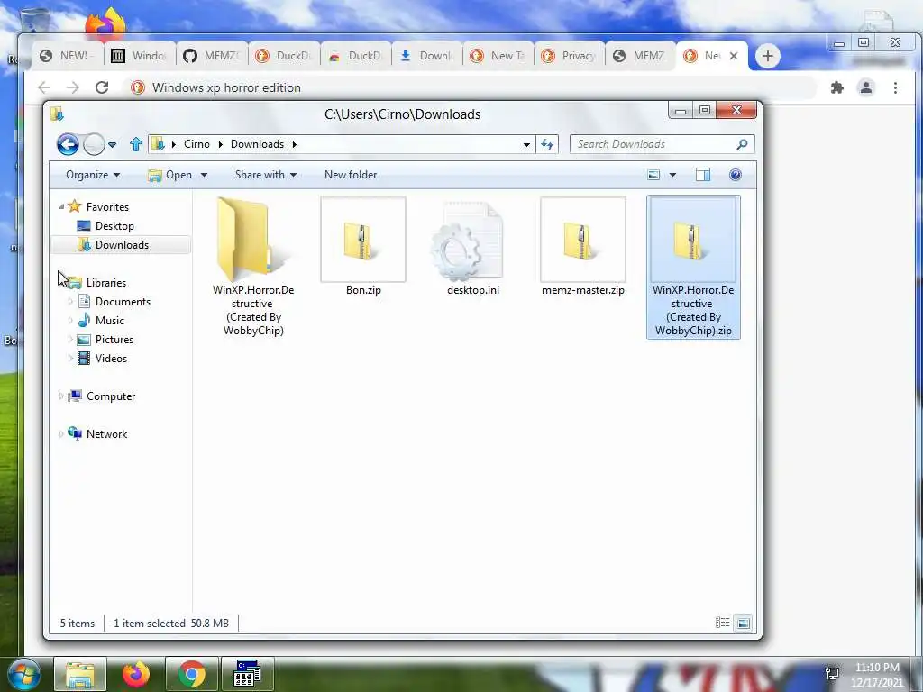Image resolution: width=923 pixels, height=692 pixels.
Task: Switch to large icons view in status bar
Action: coord(744,623)
